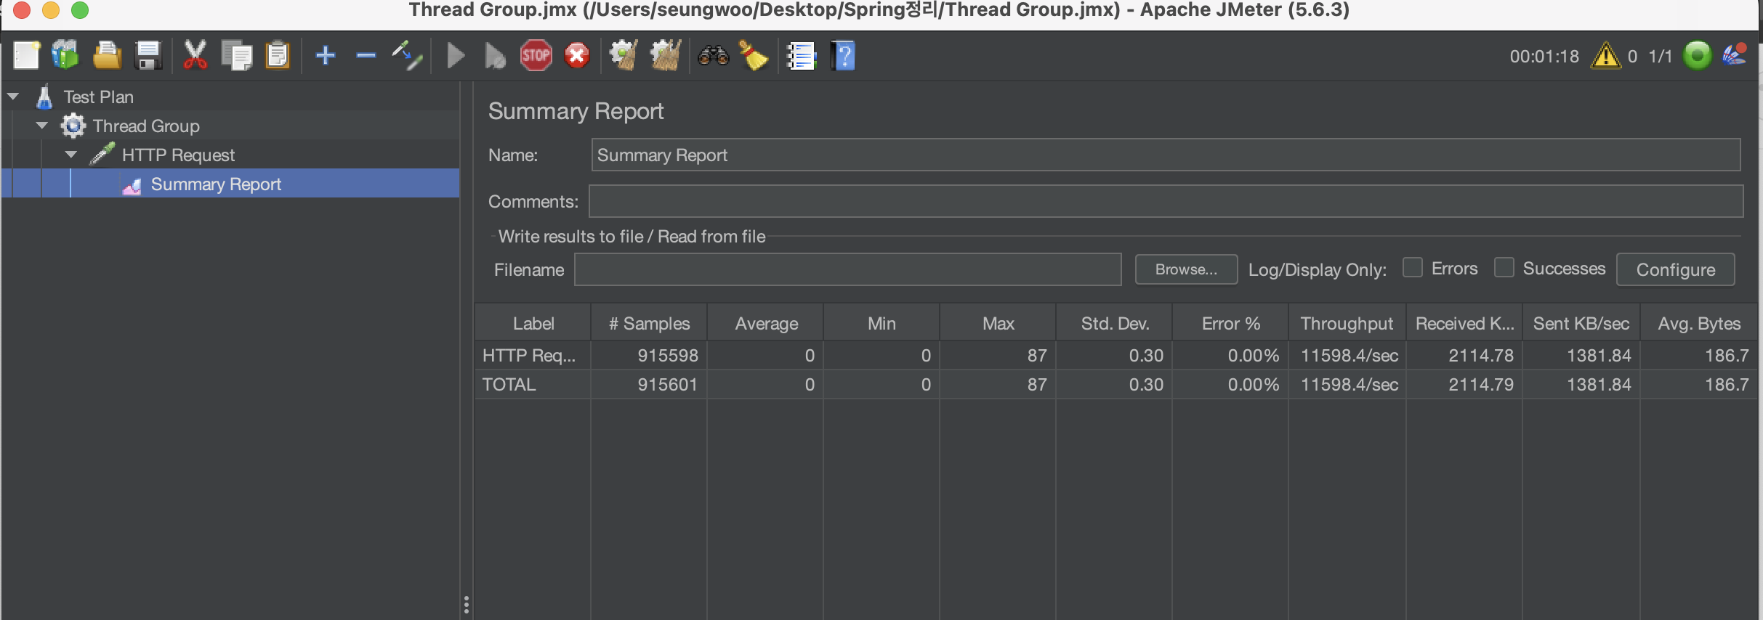Viewport: 1763px width, 620px height.
Task: Reset search with yellow broom icon
Action: (754, 55)
